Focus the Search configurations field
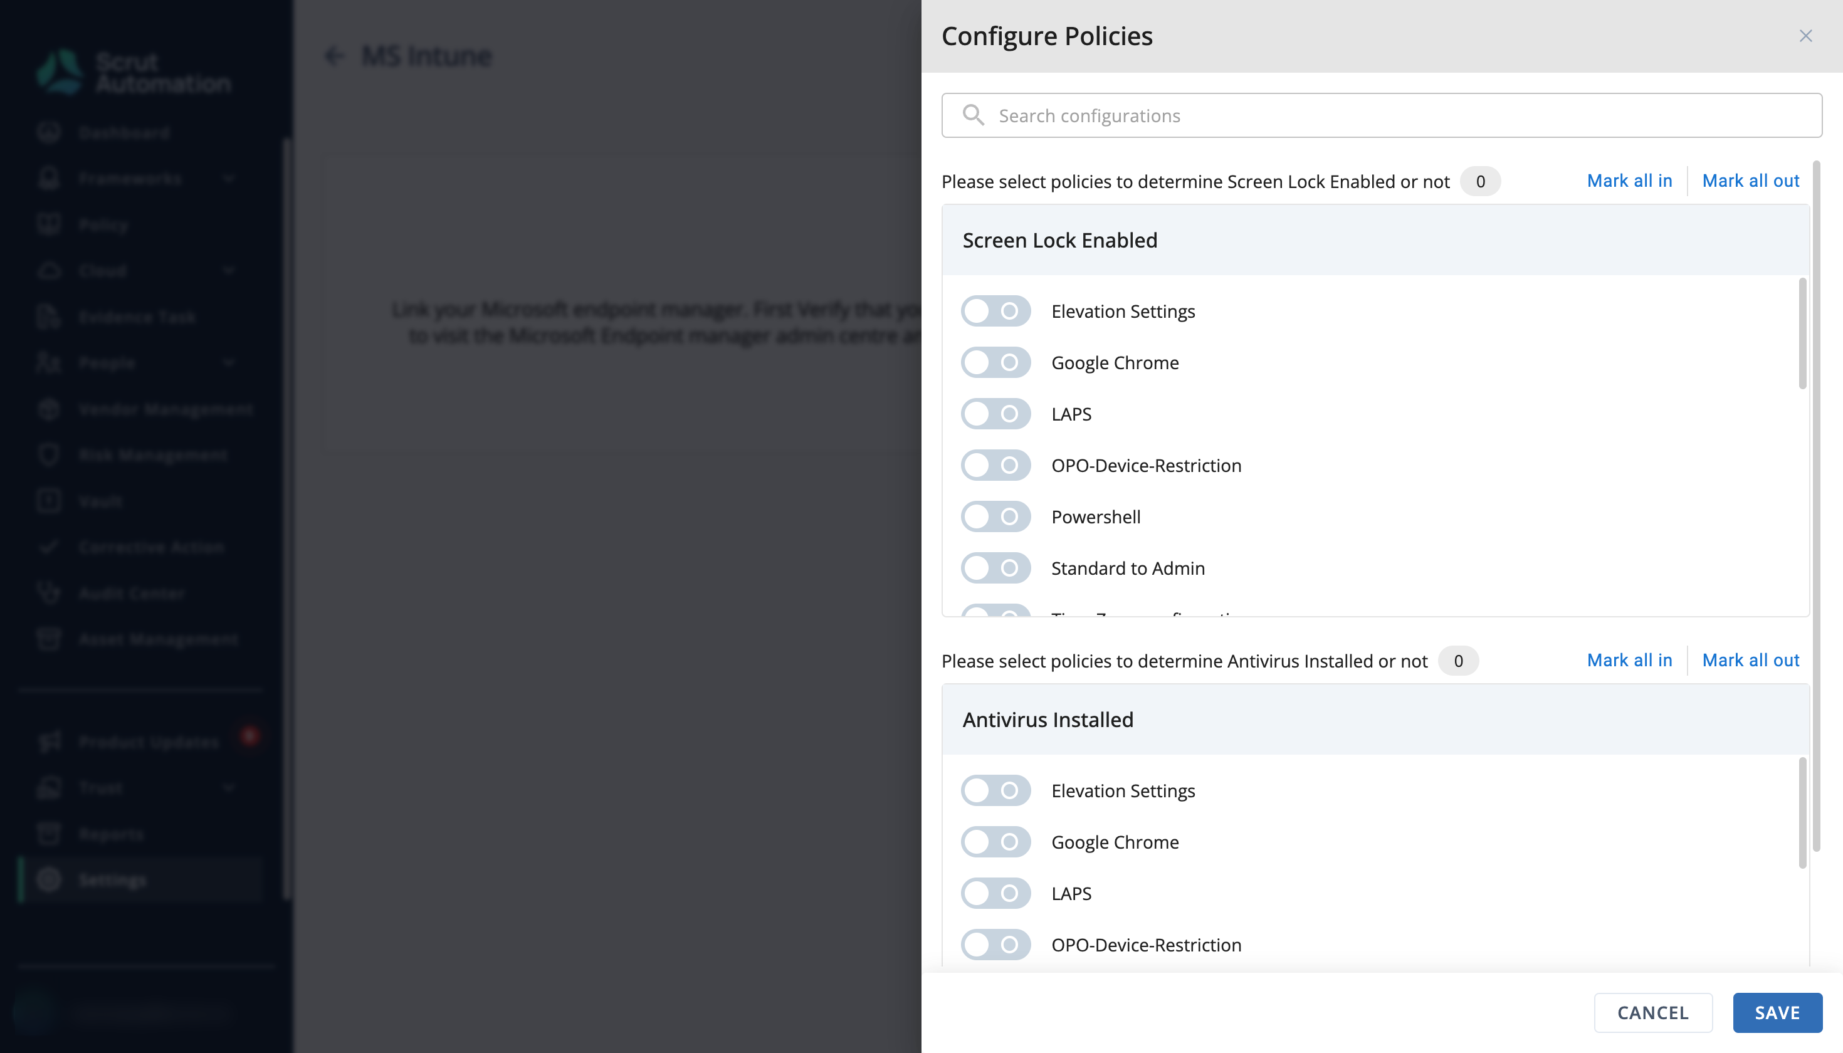The height and width of the screenshot is (1053, 1843). pyautogui.click(x=1382, y=115)
